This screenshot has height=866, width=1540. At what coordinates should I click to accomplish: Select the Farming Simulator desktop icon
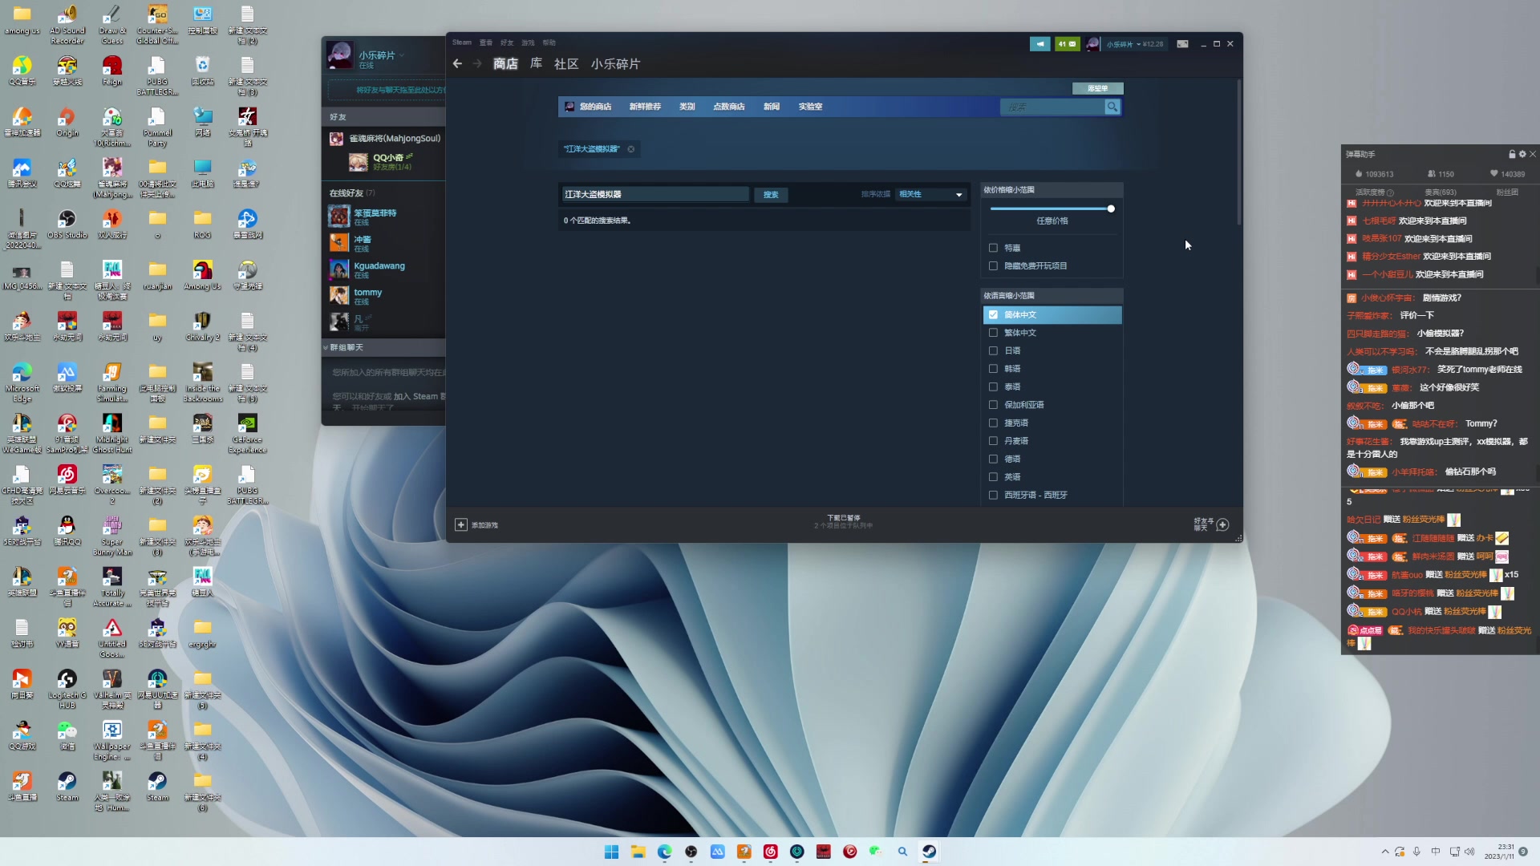pyautogui.click(x=112, y=382)
